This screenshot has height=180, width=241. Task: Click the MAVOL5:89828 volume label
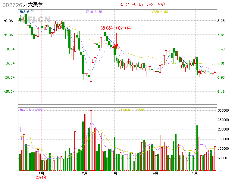tap(30, 110)
